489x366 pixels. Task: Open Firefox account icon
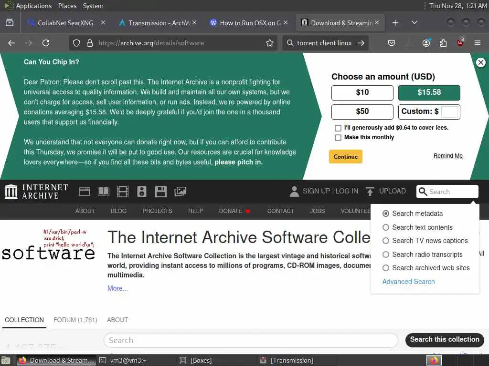tap(426, 43)
